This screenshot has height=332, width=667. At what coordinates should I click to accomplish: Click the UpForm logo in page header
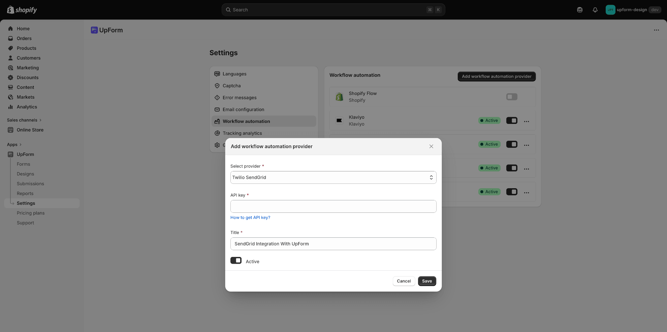tap(94, 30)
